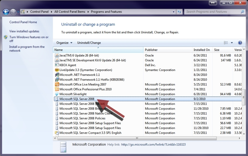Click SQL Server 2008 Policies icon

pos(57,118)
